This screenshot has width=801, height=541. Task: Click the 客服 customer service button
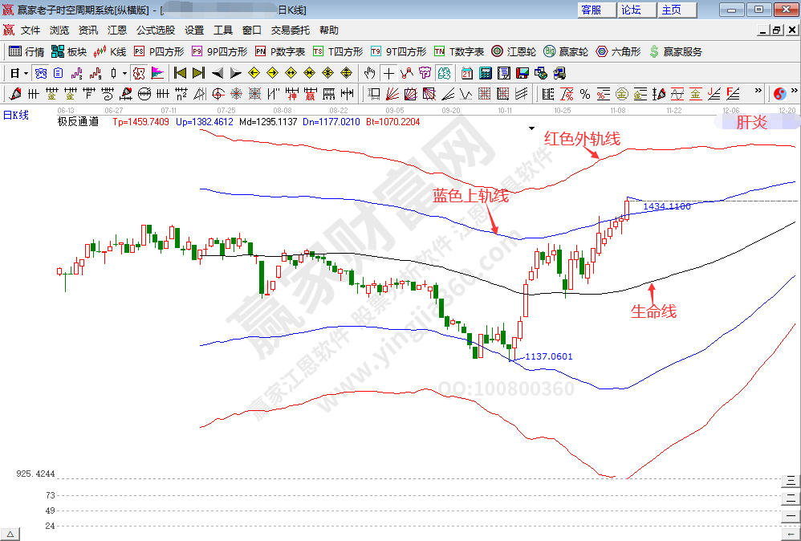tap(592, 10)
